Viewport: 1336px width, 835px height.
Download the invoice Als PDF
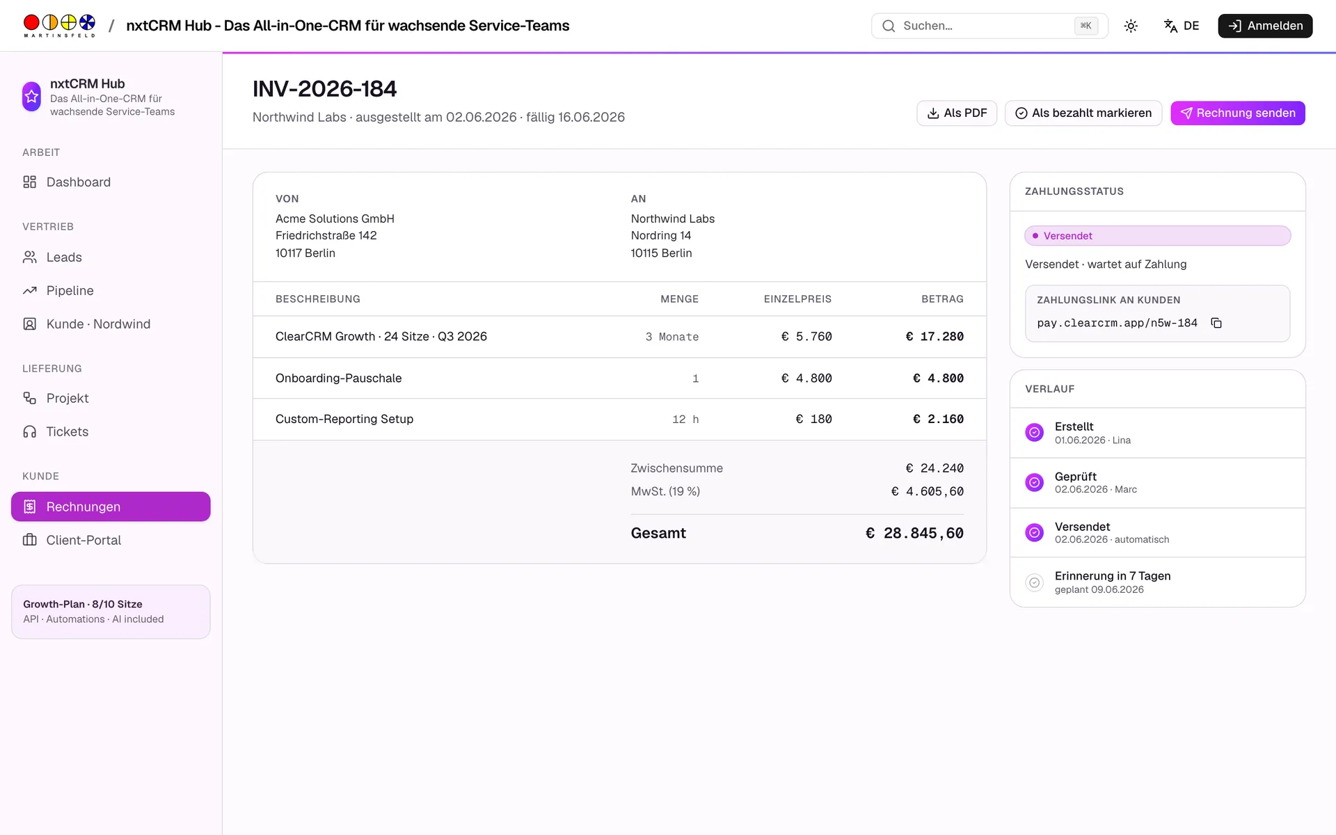coord(957,113)
